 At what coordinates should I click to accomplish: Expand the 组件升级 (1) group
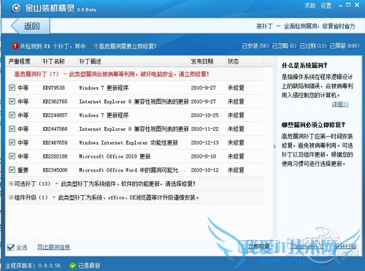[11, 197]
